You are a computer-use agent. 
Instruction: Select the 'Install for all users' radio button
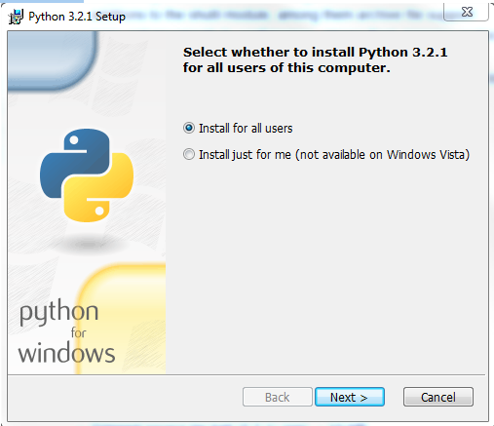point(189,128)
